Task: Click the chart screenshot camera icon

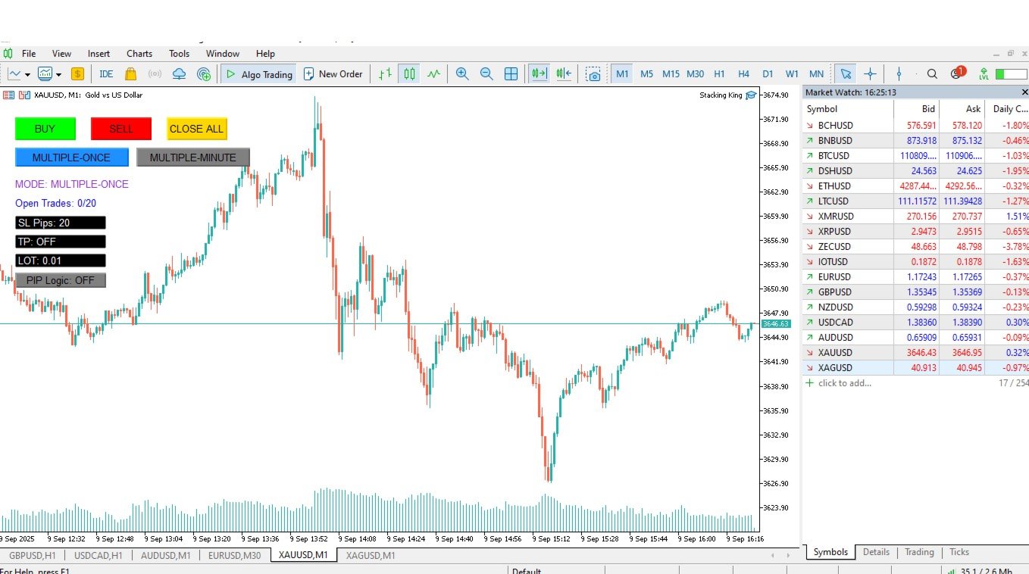Action: pos(594,73)
